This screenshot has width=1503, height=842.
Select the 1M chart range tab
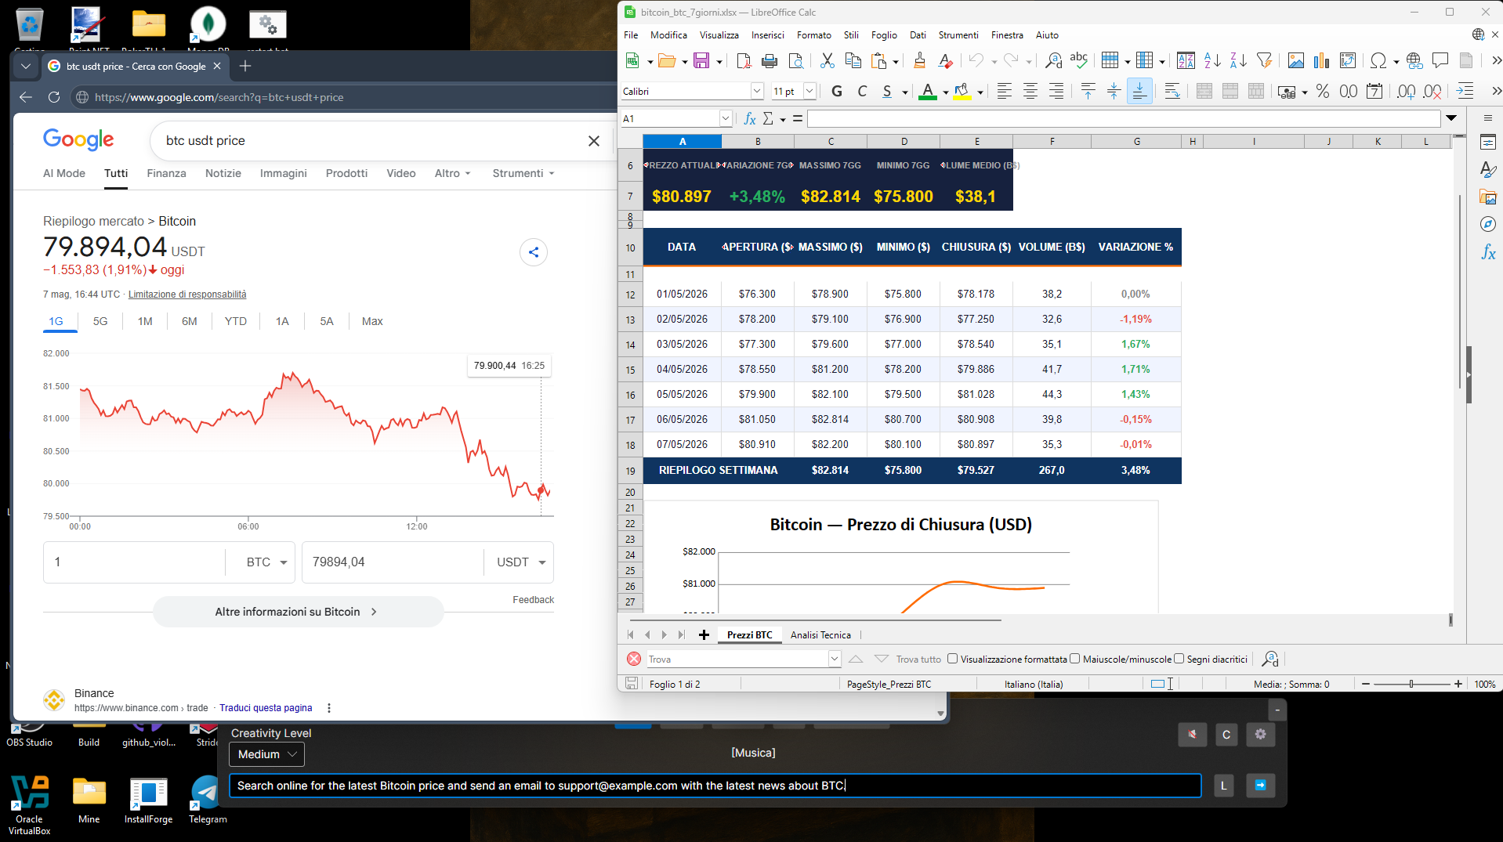tap(145, 321)
